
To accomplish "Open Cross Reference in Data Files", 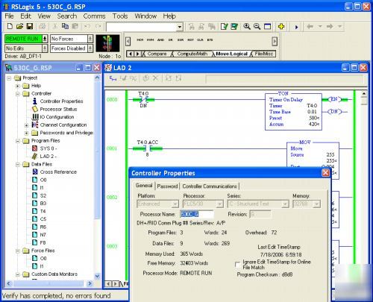I will pyautogui.click(x=58, y=172).
